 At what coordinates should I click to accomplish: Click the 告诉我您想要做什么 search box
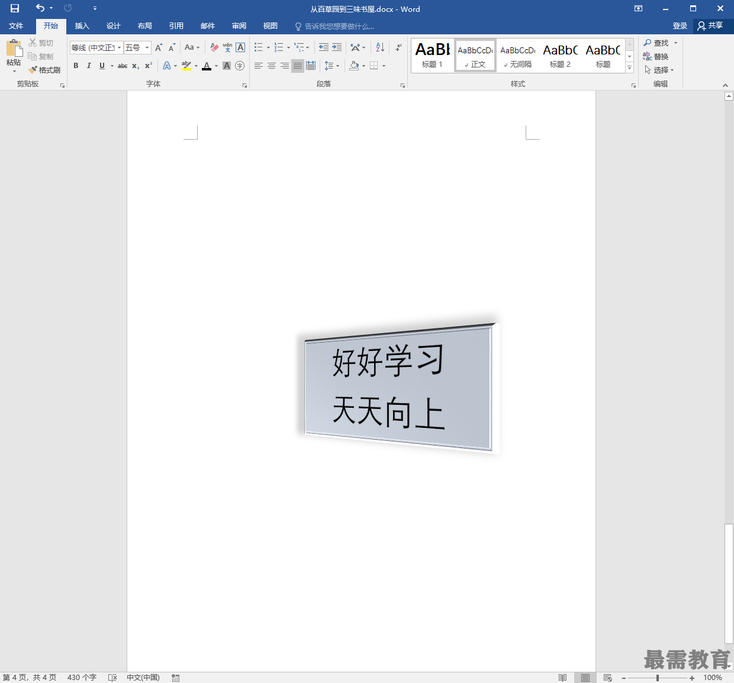click(334, 27)
